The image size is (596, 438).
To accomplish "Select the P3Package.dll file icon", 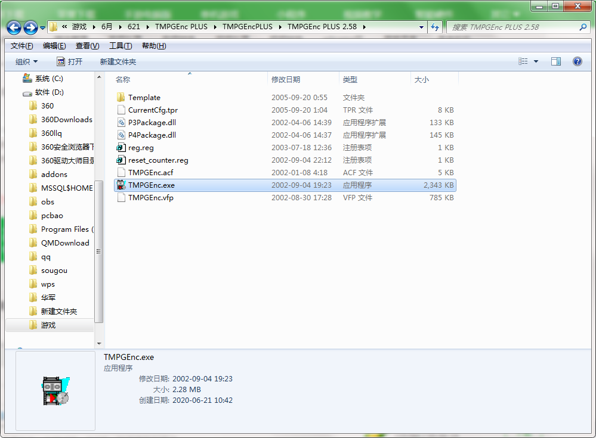I will (121, 123).
